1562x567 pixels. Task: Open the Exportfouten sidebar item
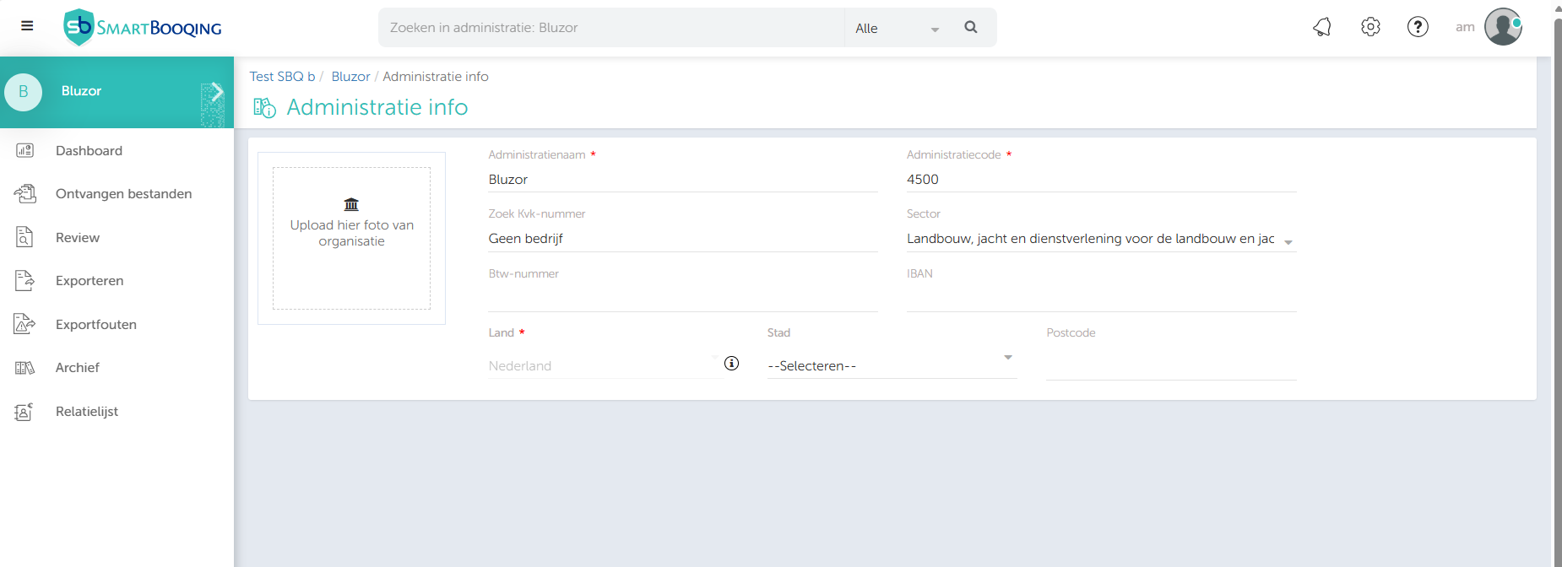[x=95, y=325]
